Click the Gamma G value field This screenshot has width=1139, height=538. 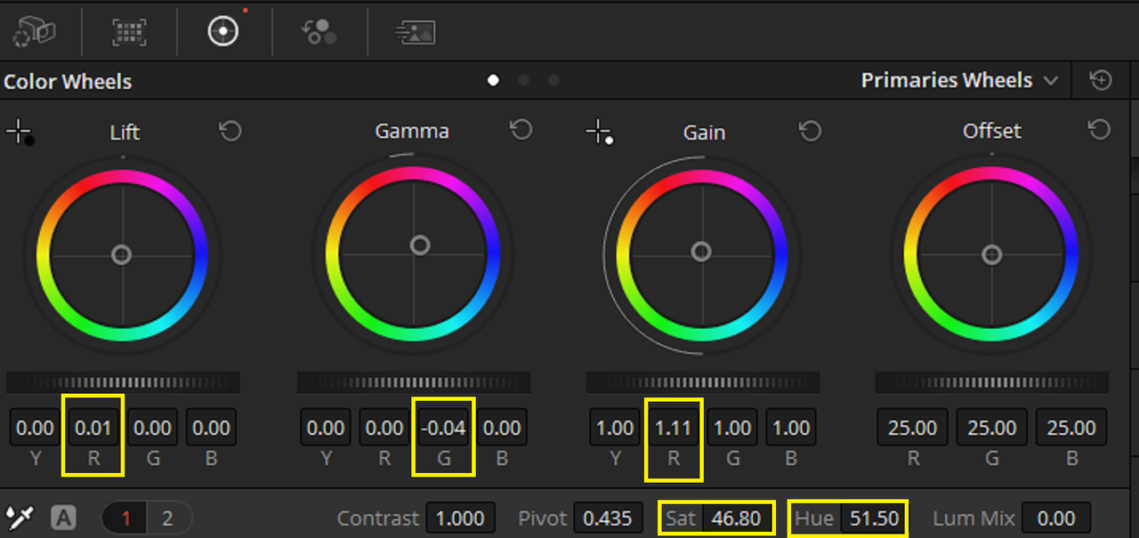point(443,428)
